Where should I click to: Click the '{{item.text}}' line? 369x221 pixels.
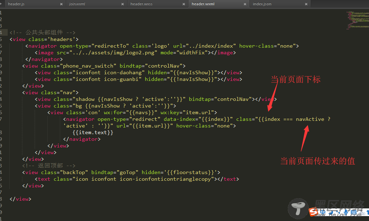click(x=93, y=132)
